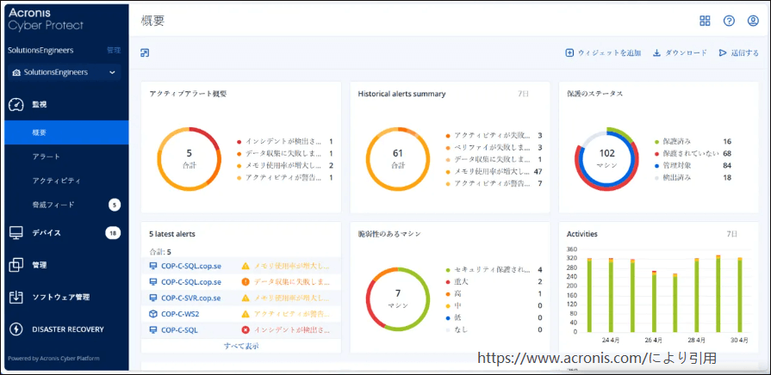The width and height of the screenshot is (771, 375).
Task: Click the 送信する send icon
Action: point(722,53)
